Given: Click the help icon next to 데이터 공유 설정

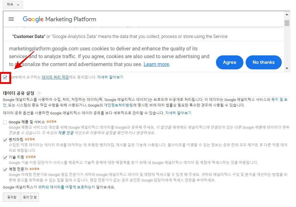Looking at the screenshot, I should click(39, 93).
